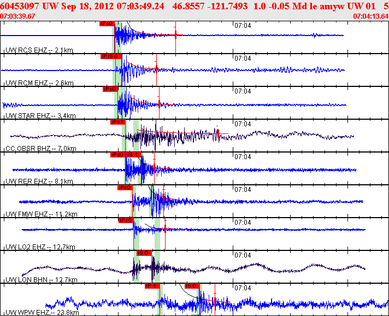Click the UW WPW EHZ 23.8km label

42,312
